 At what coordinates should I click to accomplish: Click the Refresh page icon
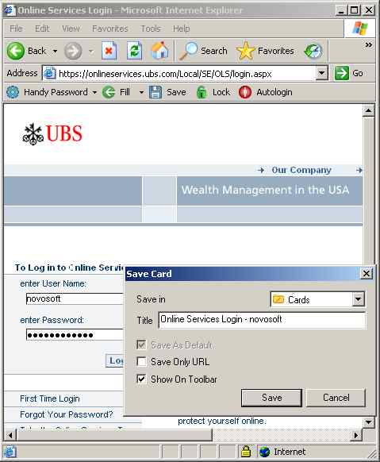tap(134, 51)
